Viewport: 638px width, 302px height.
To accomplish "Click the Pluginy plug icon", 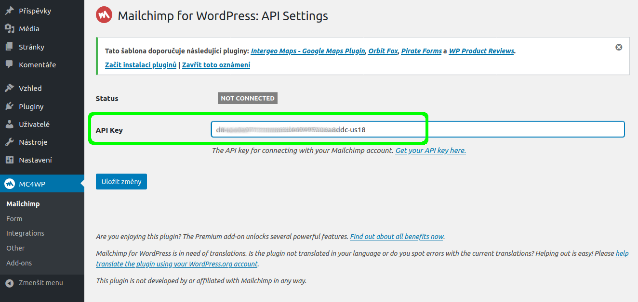I will click(x=9, y=106).
